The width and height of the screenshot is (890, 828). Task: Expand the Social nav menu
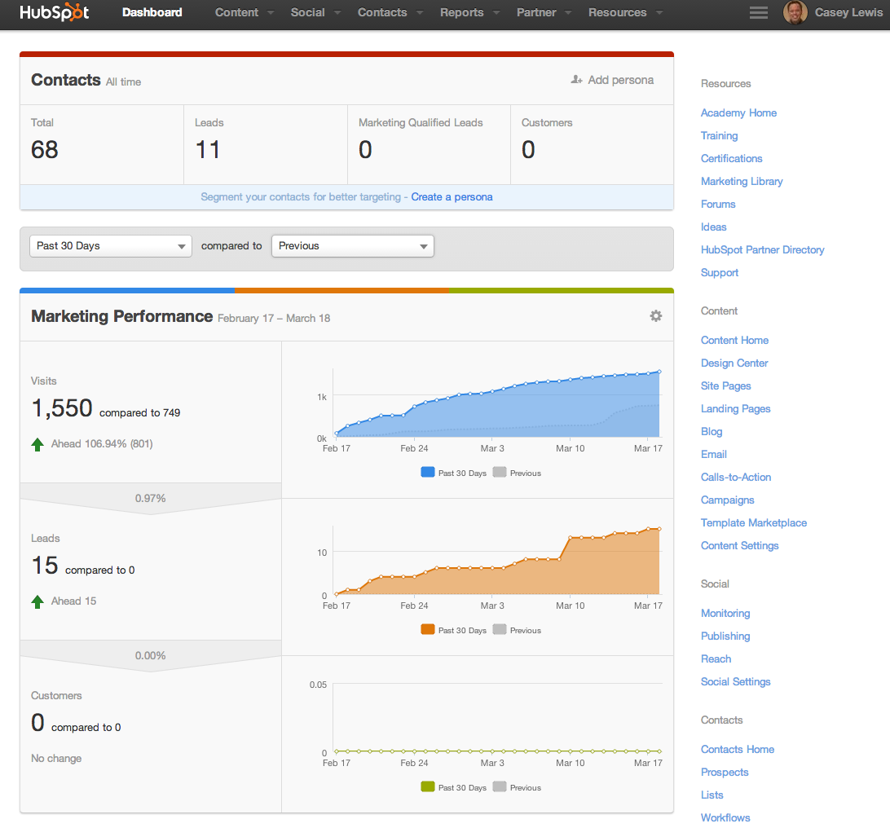[x=315, y=12]
